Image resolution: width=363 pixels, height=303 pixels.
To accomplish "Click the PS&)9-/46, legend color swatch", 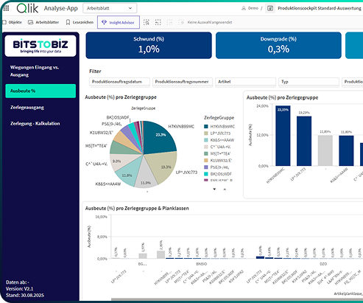I will click(206, 167).
